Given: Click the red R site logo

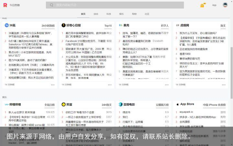Looking at the screenshot, I should (x=5, y=5).
